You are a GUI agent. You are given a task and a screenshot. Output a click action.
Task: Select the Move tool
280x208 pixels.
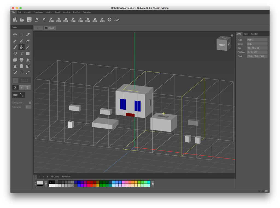click(x=15, y=35)
